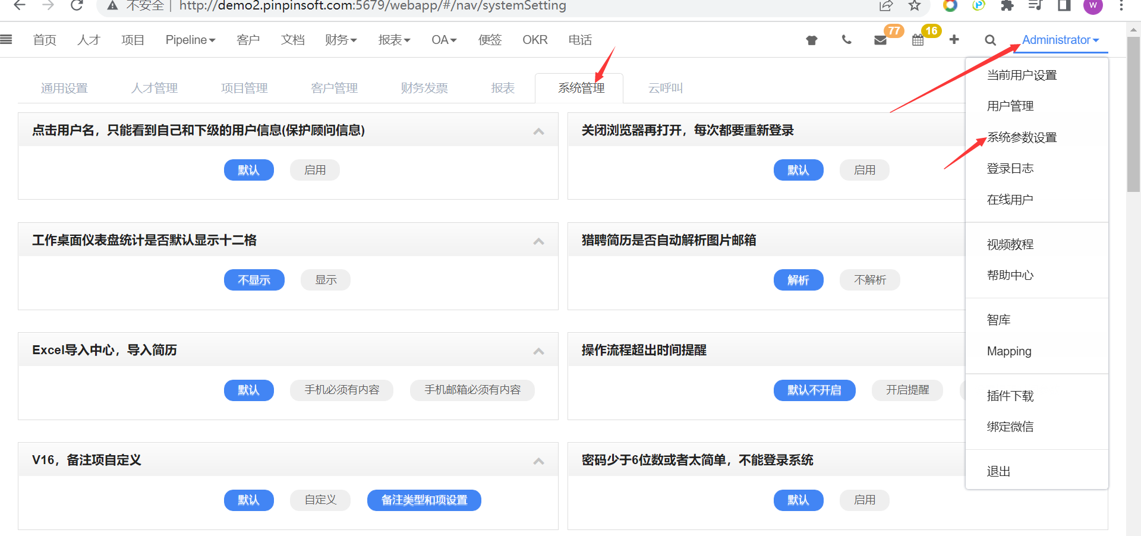Image resolution: width=1141 pixels, height=536 pixels.
Task: Click the t-shirt theme icon
Action: point(811,40)
